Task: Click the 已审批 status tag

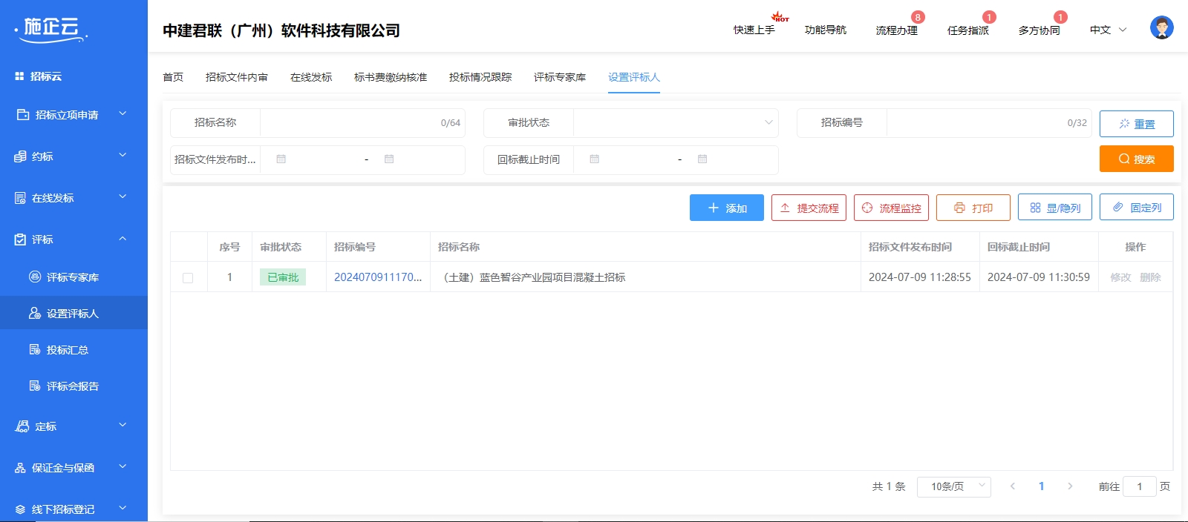Action: pyautogui.click(x=283, y=277)
